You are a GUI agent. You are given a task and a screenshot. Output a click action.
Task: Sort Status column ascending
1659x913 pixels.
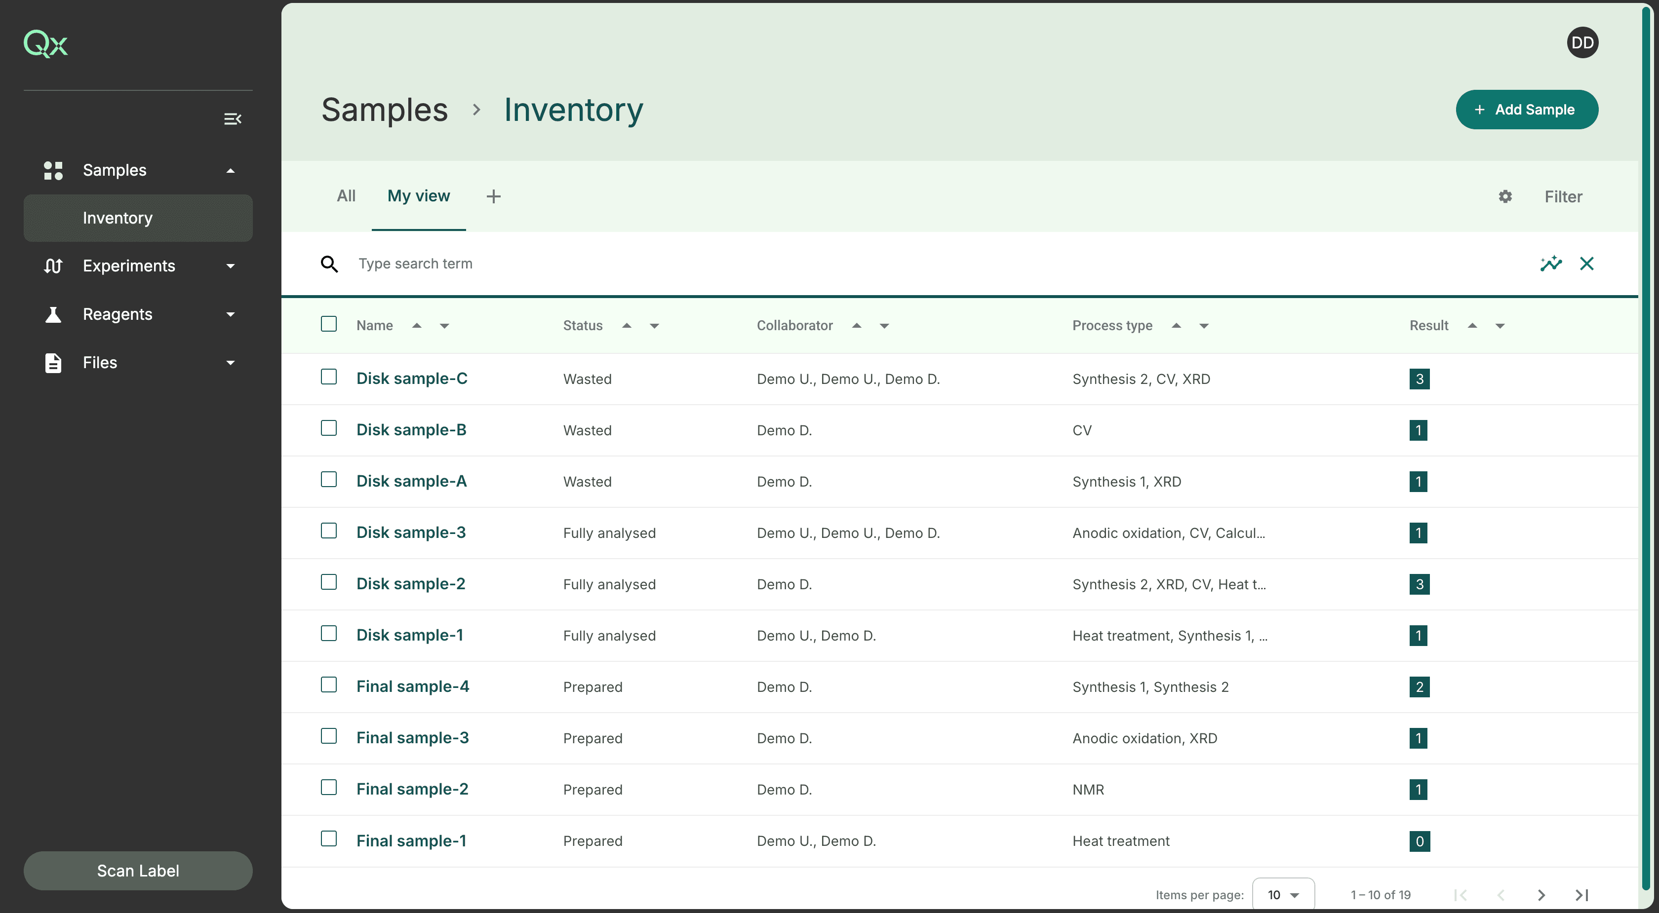(x=627, y=325)
